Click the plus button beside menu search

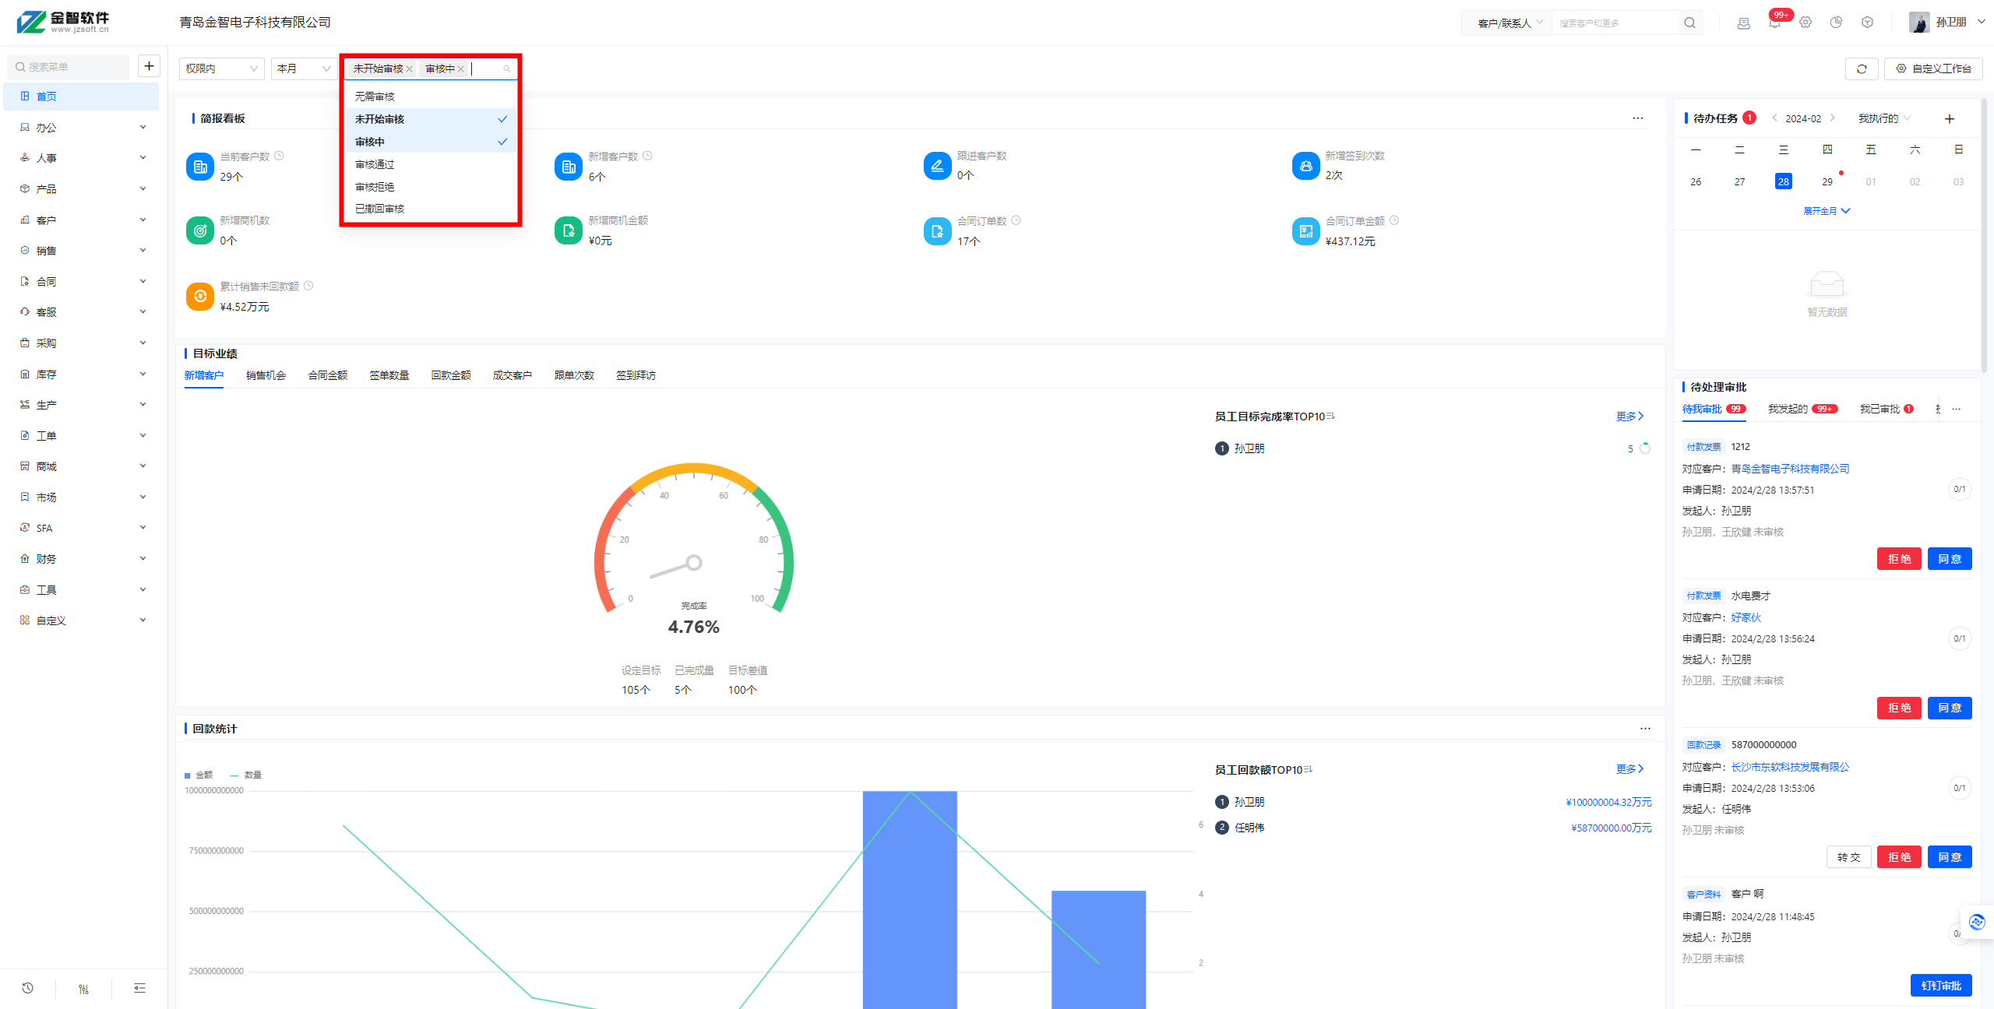[x=149, y=66]
